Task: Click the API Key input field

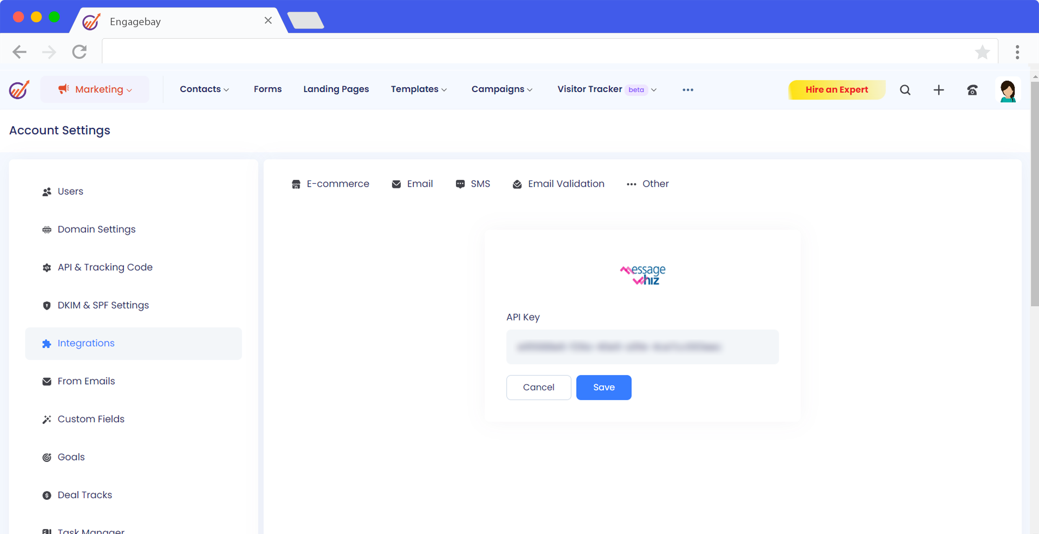Action: (x=642, y=347)
